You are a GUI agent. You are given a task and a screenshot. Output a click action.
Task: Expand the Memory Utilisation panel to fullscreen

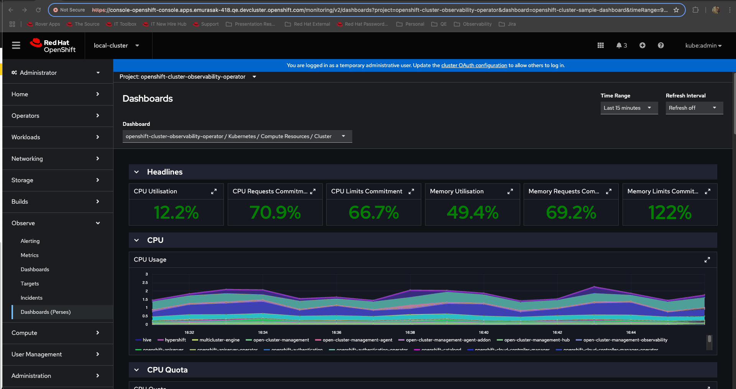pyautogui.click(x=510, y=191)
